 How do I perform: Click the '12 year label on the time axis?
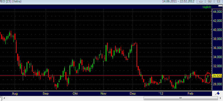click(x=161, y=94)
